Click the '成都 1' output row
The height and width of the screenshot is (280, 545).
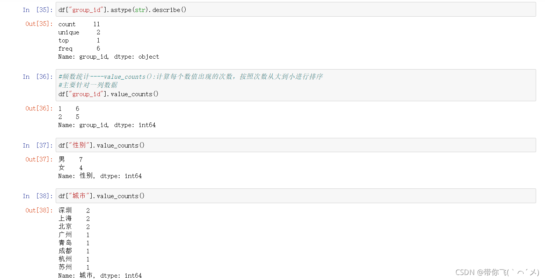[74, 251]
